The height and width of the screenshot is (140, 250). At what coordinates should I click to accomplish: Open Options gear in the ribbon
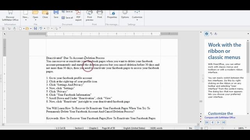pos(125,14)
